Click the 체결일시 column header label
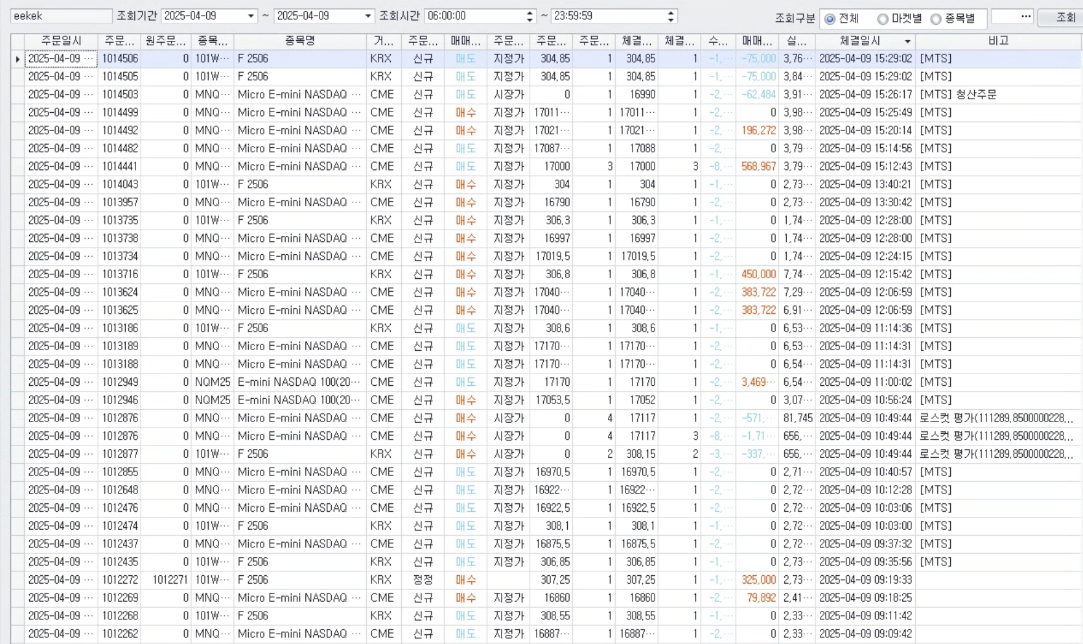Image resolution: width=1083 pixels, height=644 pixels. [x=860, y=41]
